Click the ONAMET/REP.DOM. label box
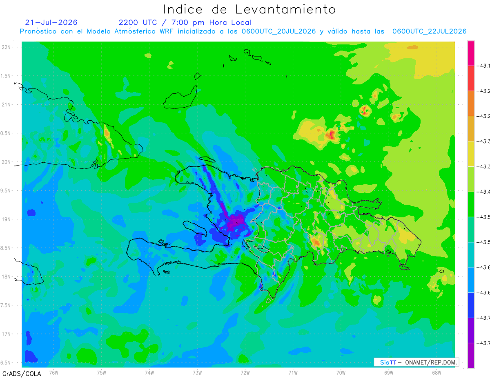Viewport: 490px width, 378px height. [x=416, y=362]
